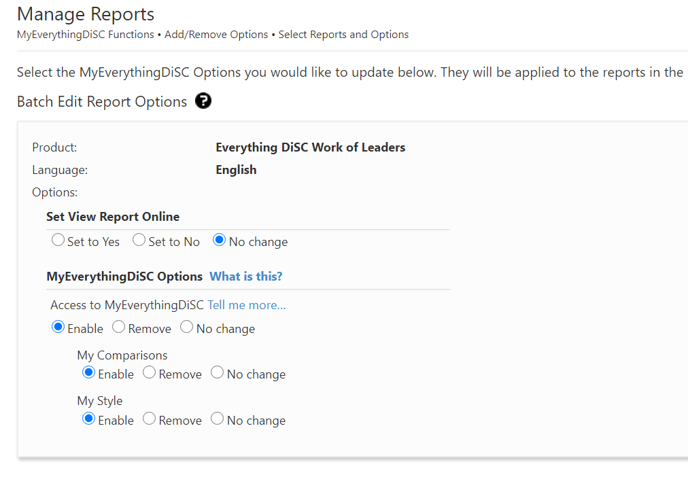Click Add/Remove Options breadcrumb

click(x=216, y=35)
